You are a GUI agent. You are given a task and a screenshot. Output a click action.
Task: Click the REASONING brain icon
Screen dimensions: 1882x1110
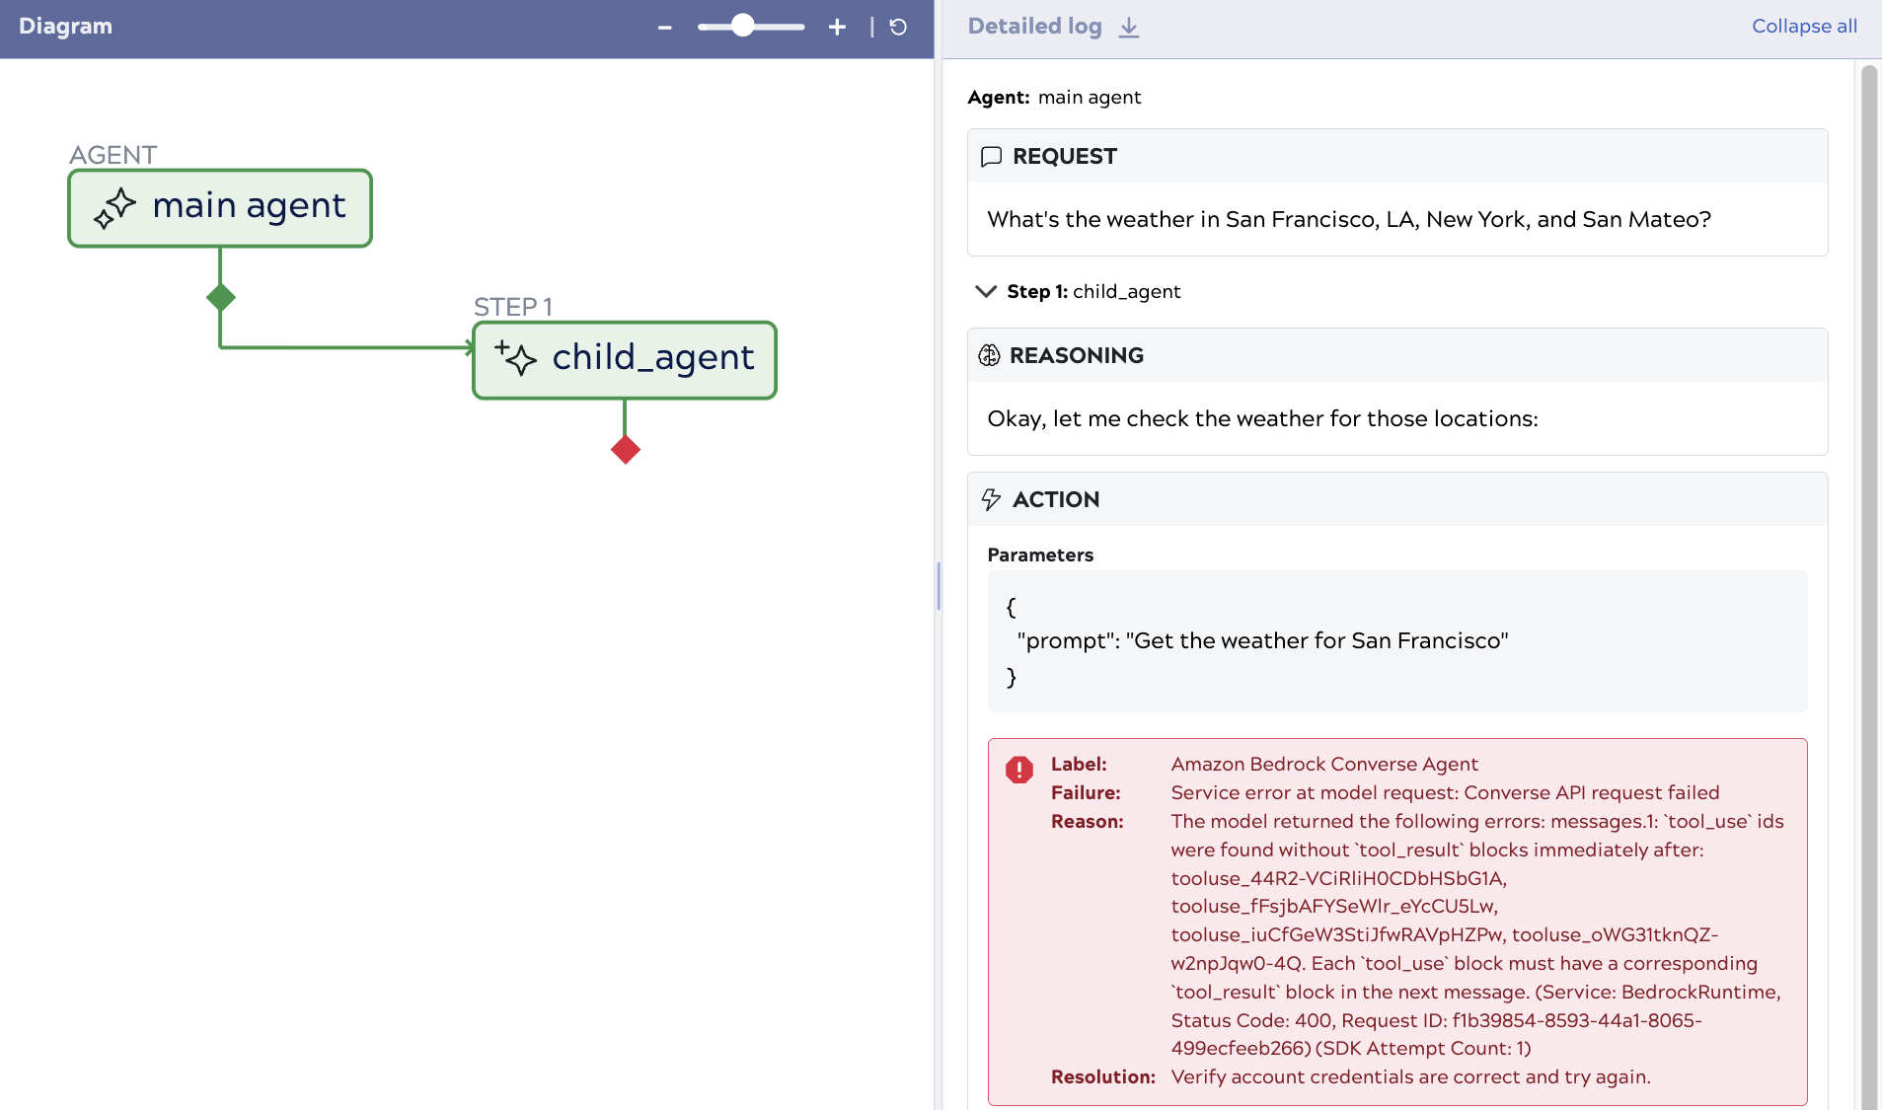(989, 356)
